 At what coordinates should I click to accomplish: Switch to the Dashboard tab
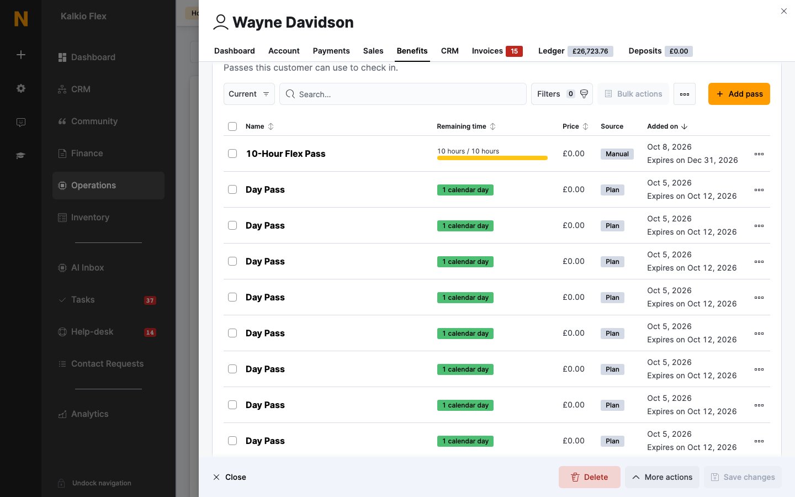click(x=235, y=51)
